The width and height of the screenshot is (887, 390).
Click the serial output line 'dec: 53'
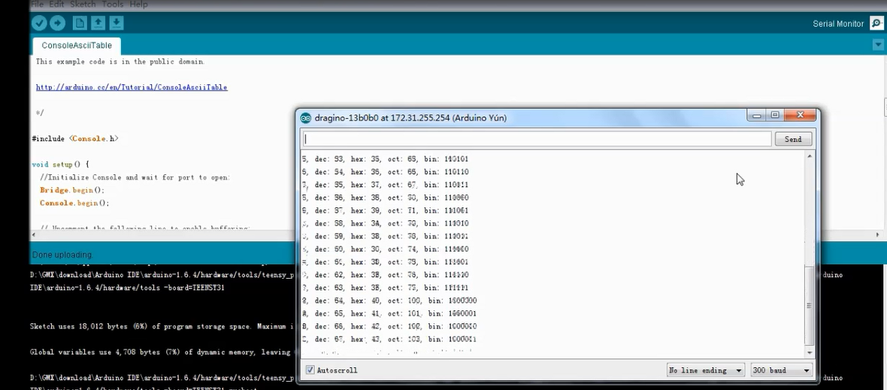pyautogui.click(x=385, y=159)
